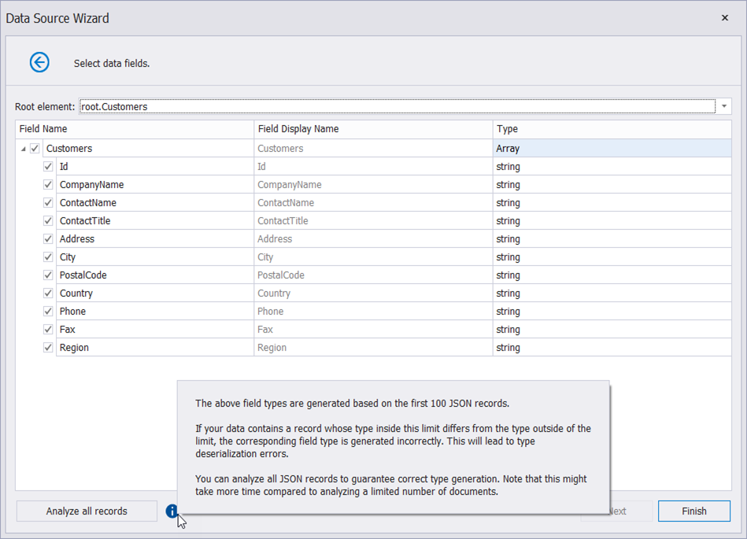The width and height of the screenshot is (747, 539).
Task: Select the Array type cell for Customers
Action: [612, 149]
